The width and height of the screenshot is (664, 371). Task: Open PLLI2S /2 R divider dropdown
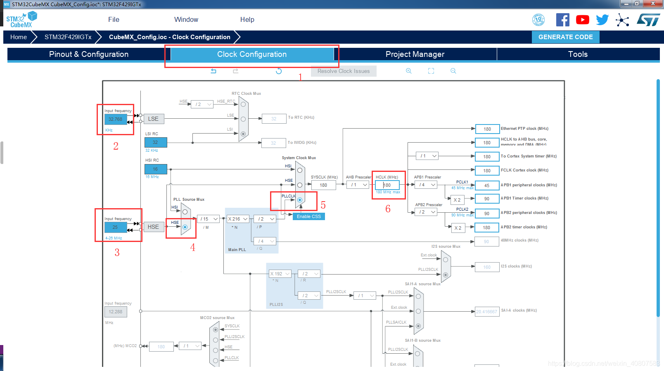tap(310, 274)
